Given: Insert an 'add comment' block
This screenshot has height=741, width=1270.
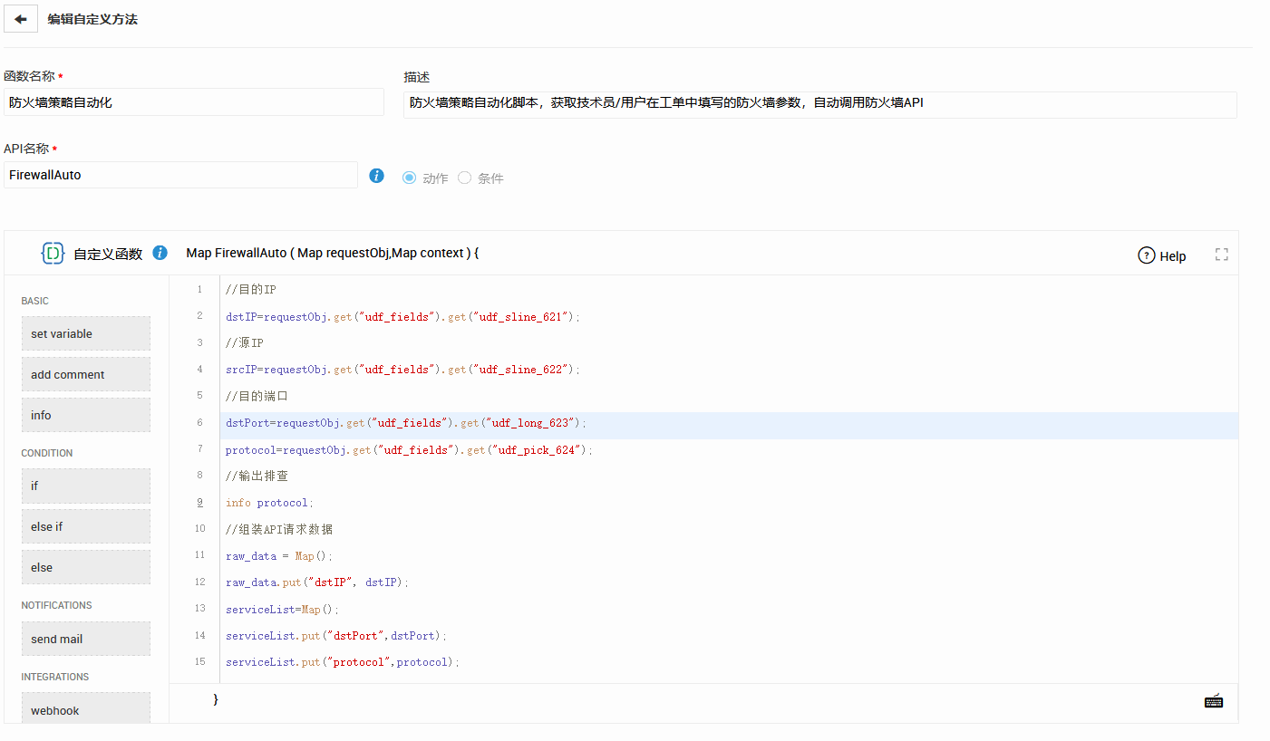Looking at the screenshot, I should tap(86, 374).
